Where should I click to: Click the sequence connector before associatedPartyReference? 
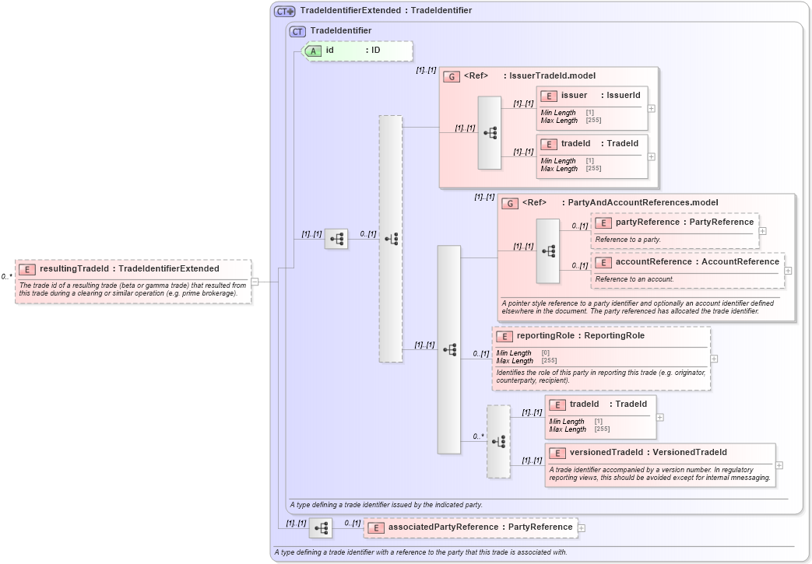320,527
